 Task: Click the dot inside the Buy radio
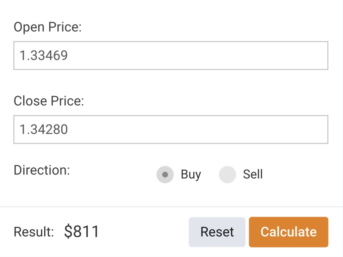click(x=165, y=175)
